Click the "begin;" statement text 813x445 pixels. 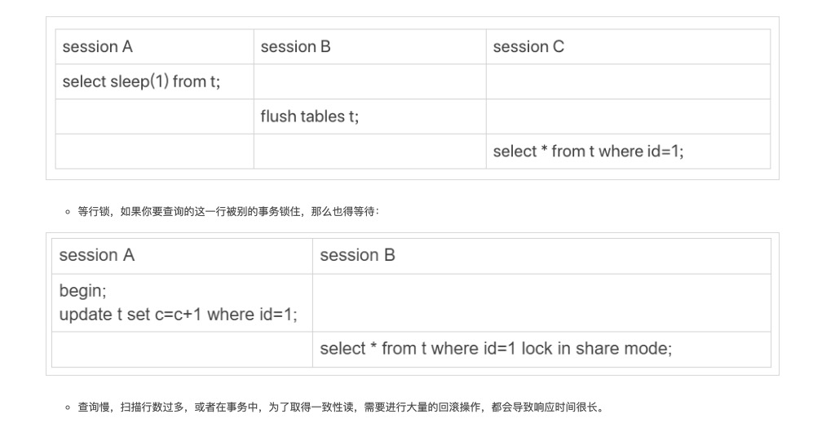pos(82,291)
